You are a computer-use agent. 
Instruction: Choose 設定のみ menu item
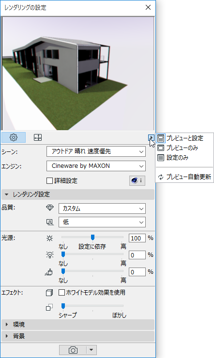pos(184,158)
